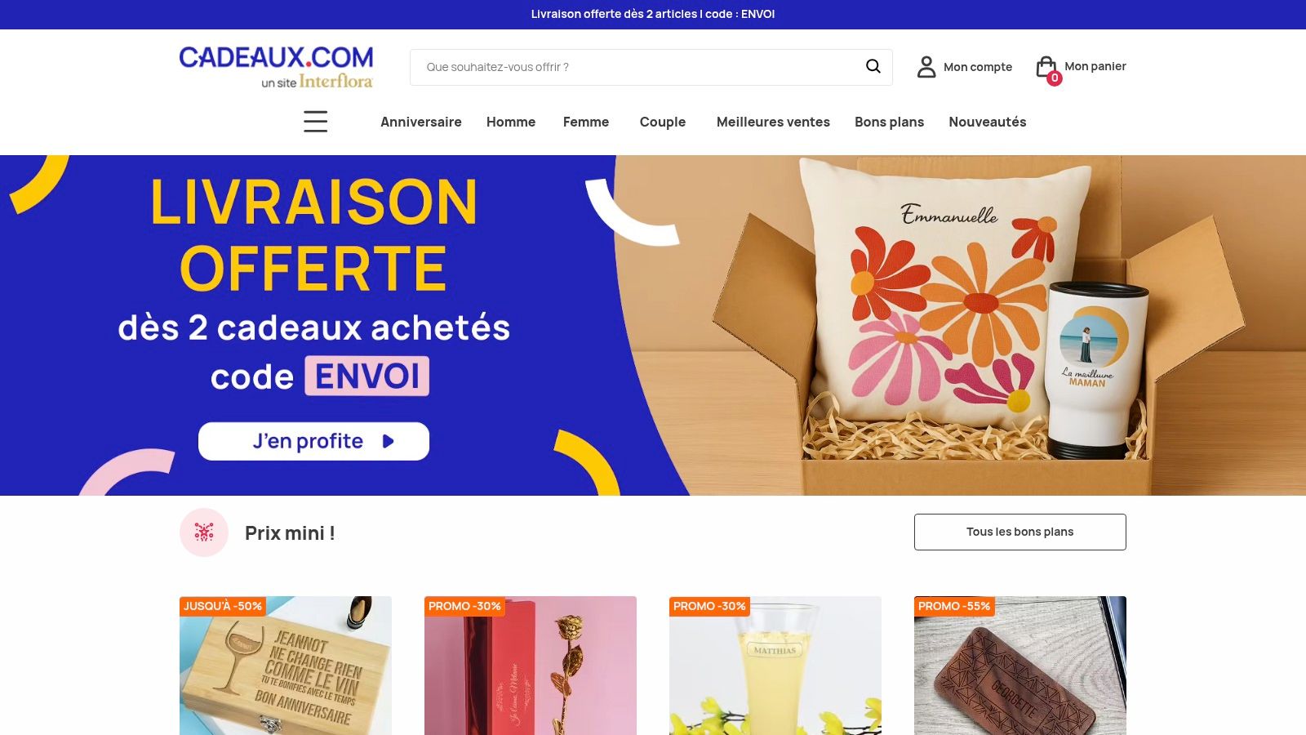The width and height of the screenshot is (1306, 735).
Task: Click the search magnifier icon
Action: [873, 66]
